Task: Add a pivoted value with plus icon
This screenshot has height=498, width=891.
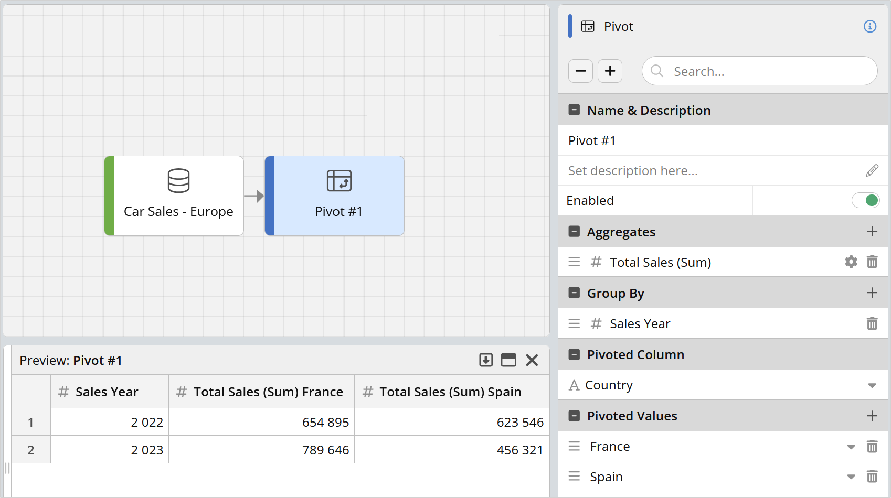Action: click(x=872, y=416)
